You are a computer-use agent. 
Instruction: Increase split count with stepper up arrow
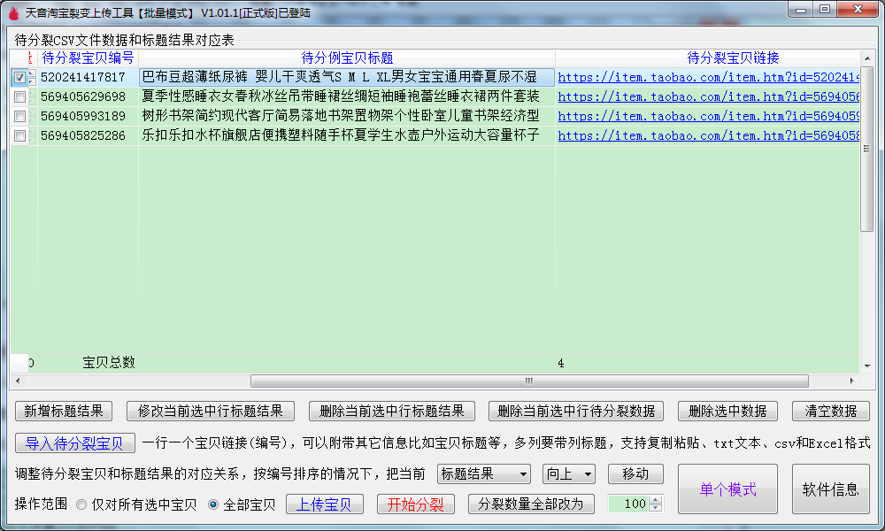(656, 500)
